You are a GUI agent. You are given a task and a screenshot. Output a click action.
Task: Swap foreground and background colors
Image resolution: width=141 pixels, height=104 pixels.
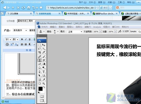[44, 87]
